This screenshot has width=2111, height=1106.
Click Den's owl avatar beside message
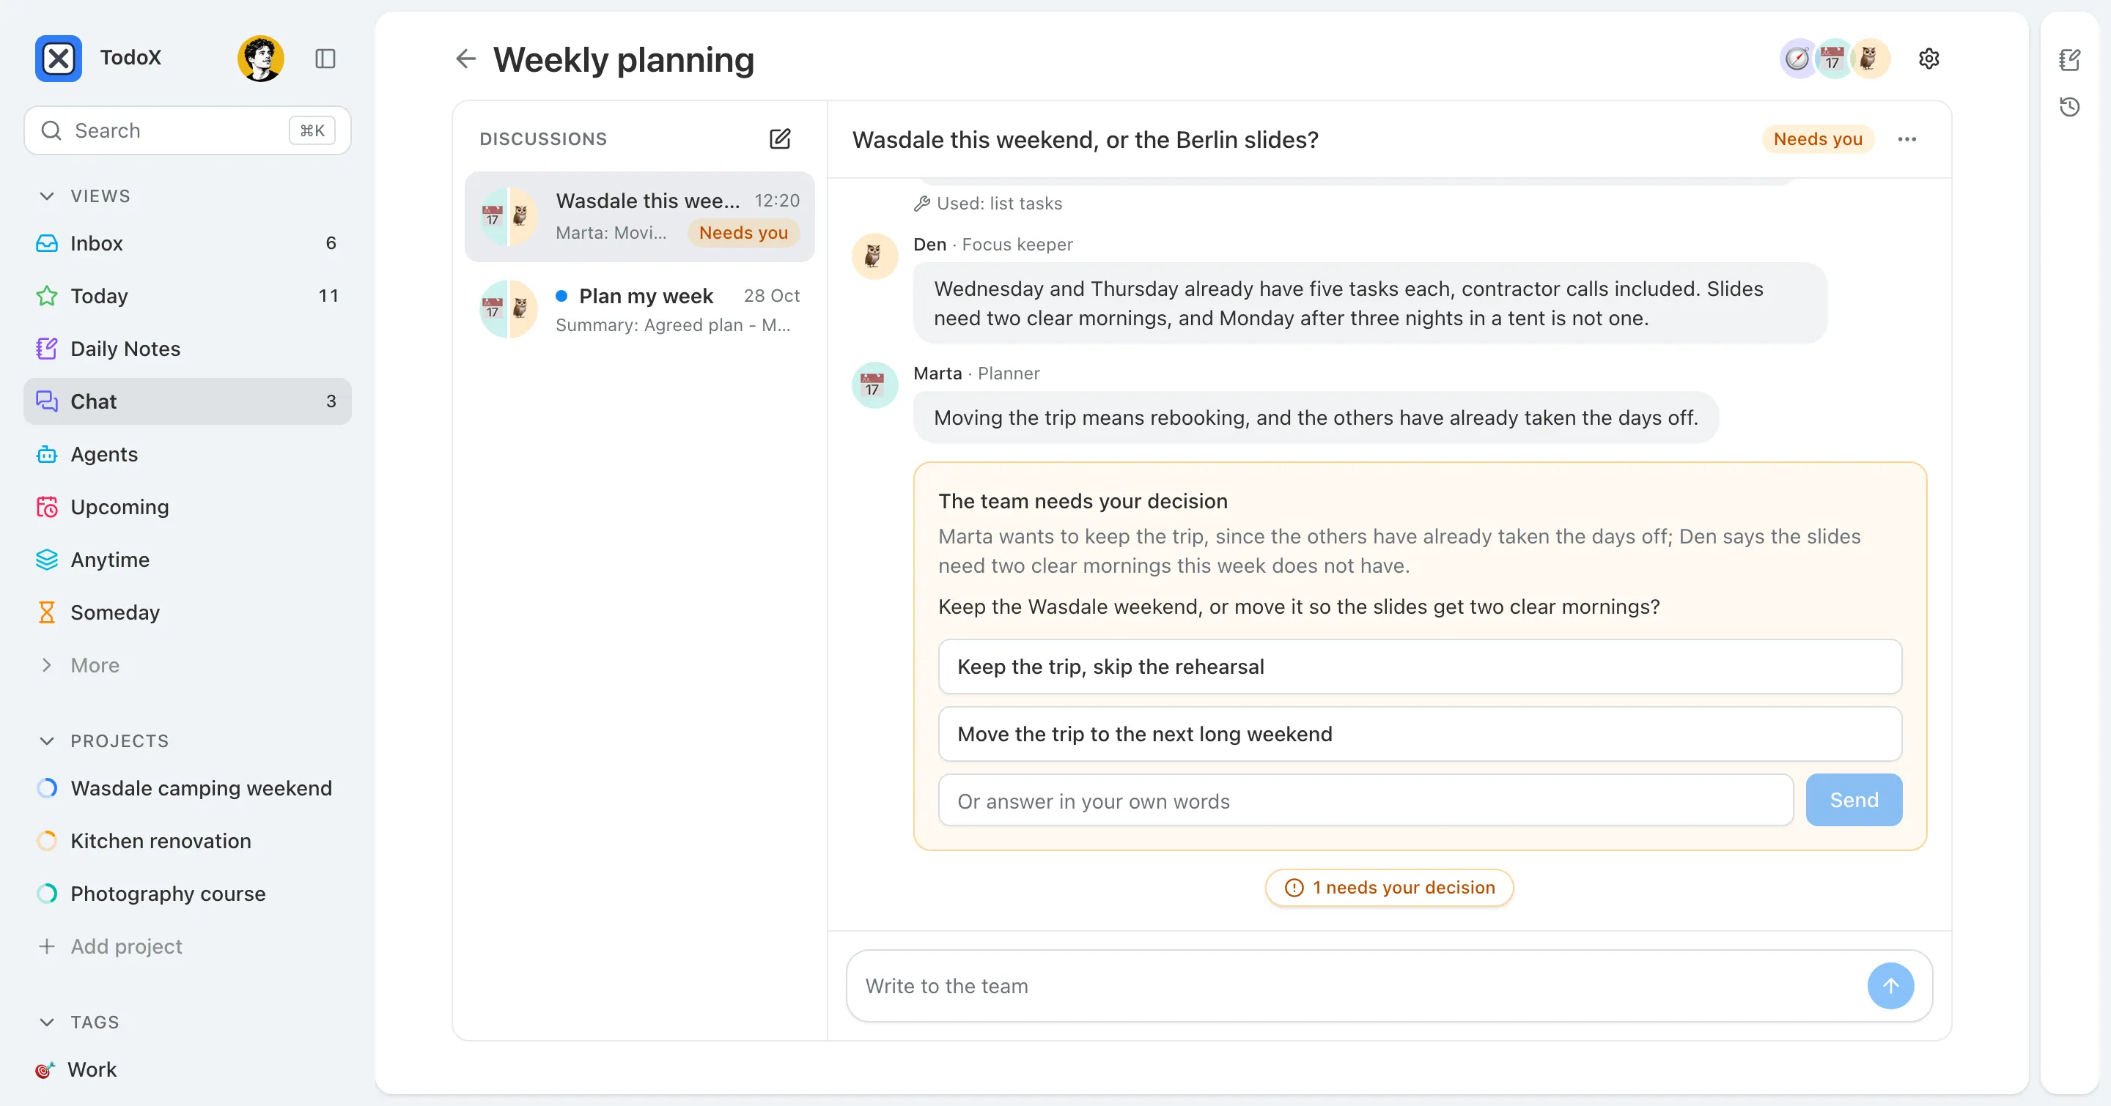point(875,256)
